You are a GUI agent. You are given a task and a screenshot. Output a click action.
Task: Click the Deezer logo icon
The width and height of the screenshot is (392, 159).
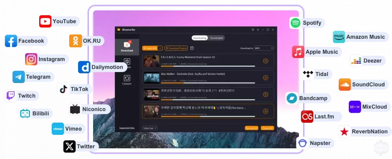click(x=356, y=61)
